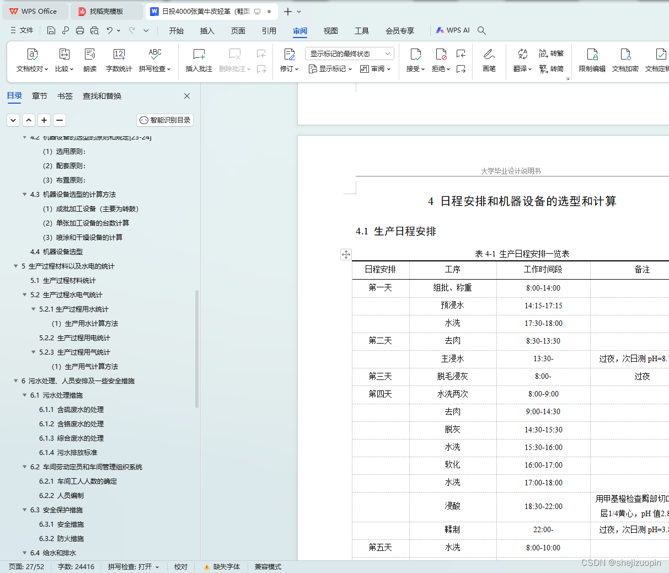Click the 文档加密 document encryption icon

(625, 54)
